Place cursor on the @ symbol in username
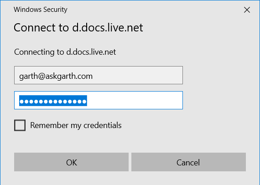The width and height of the screenshot is (260, 185). click(x=42, y=77)
